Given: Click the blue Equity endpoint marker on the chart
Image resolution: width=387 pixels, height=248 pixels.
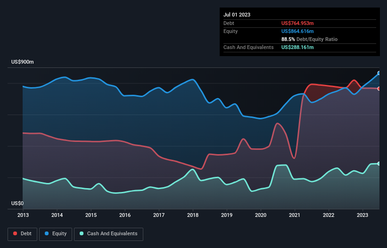Looking at the screenshot, I should pos(379,73).
